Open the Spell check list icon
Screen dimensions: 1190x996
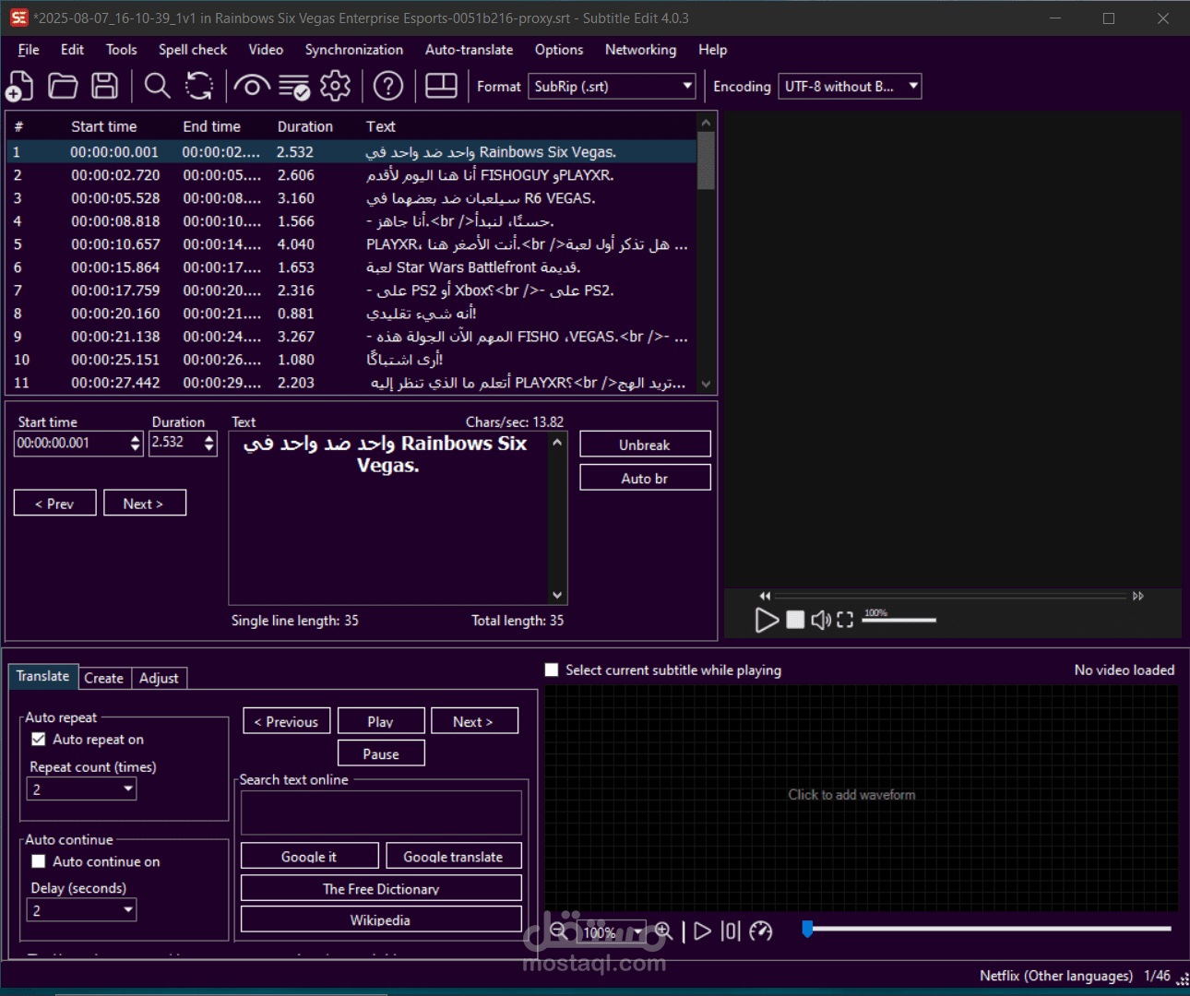click(x=294, y=86)
